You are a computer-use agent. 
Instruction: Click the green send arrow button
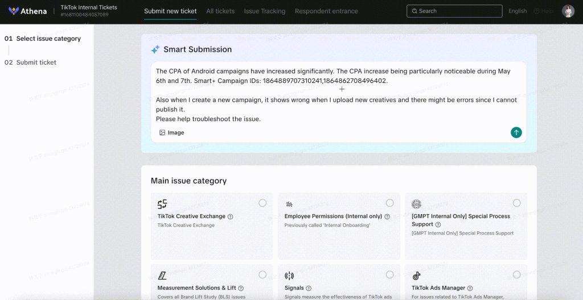[516, 132]
